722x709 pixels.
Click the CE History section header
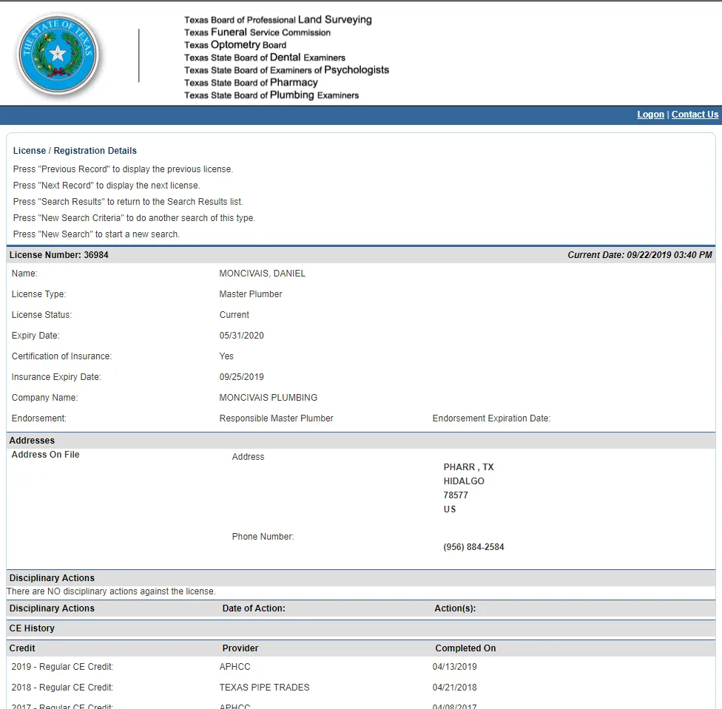point(32,628)
